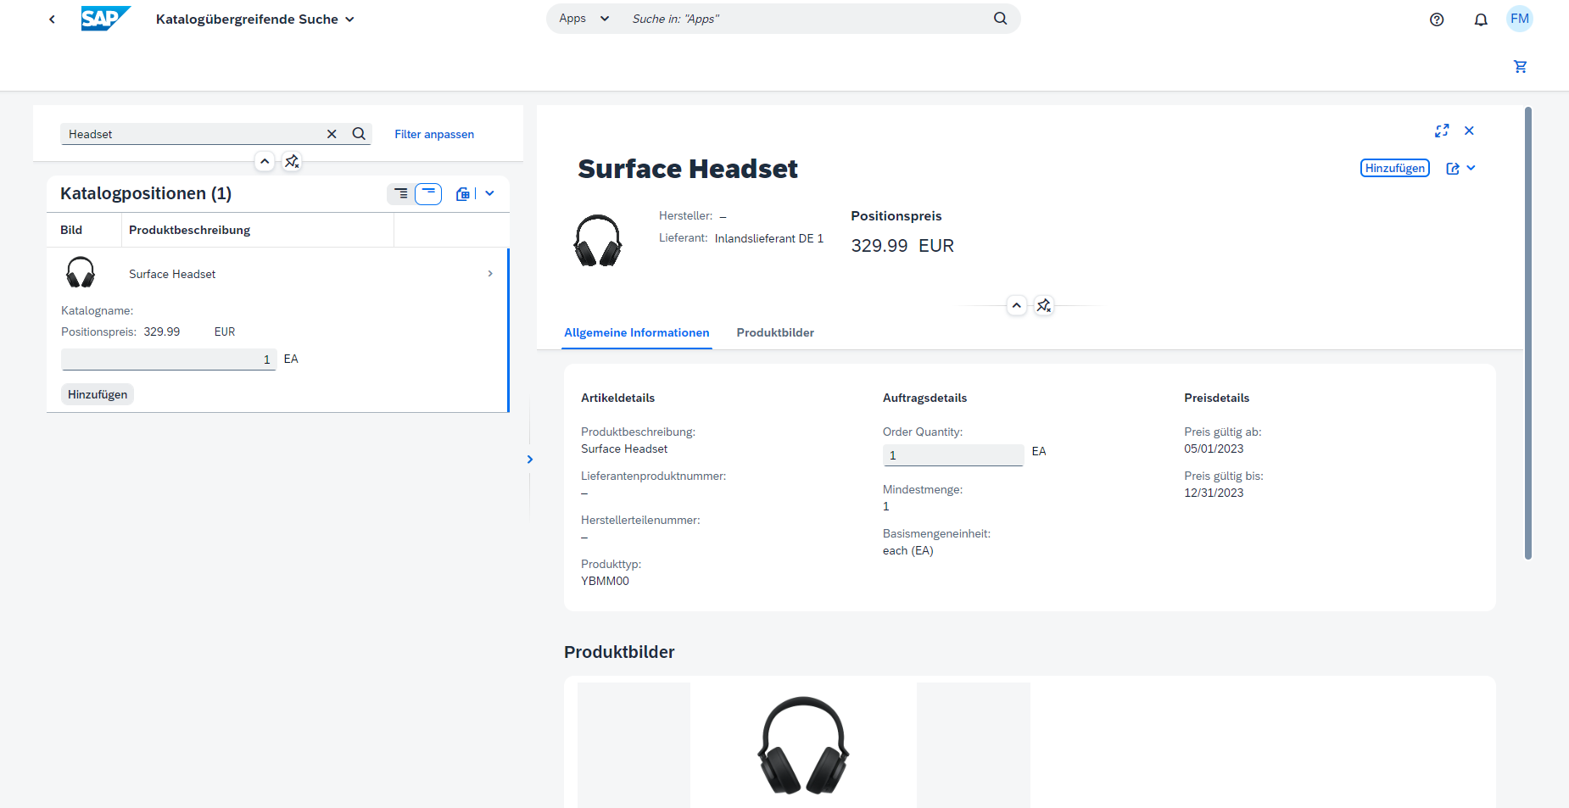Navigate with the Surface Headset row chevron

[x=490, y=273]
